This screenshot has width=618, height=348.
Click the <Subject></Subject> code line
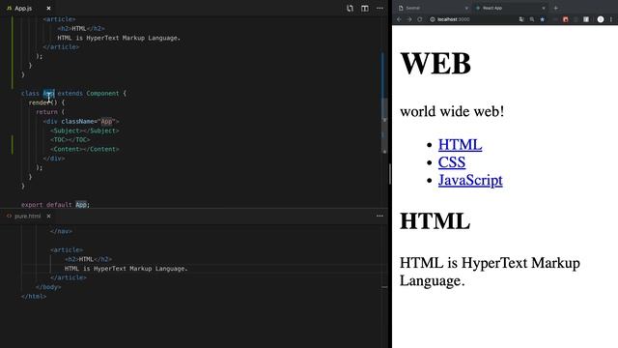84,130
